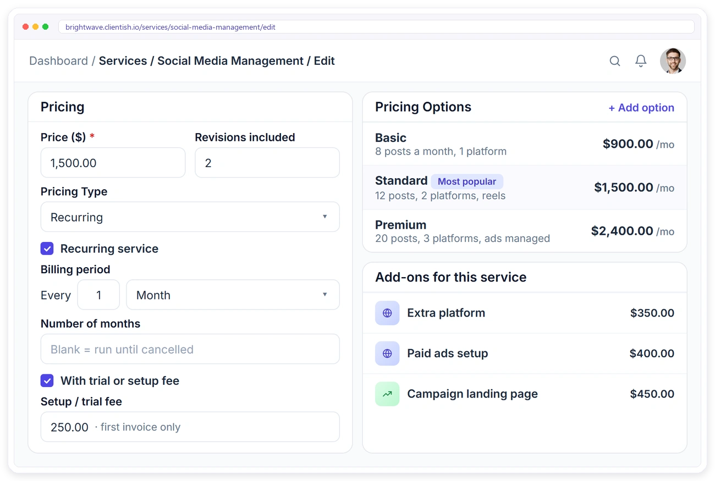Focus the Setup / trial fee field
The image size is (715, 481).
pos(190,427)
